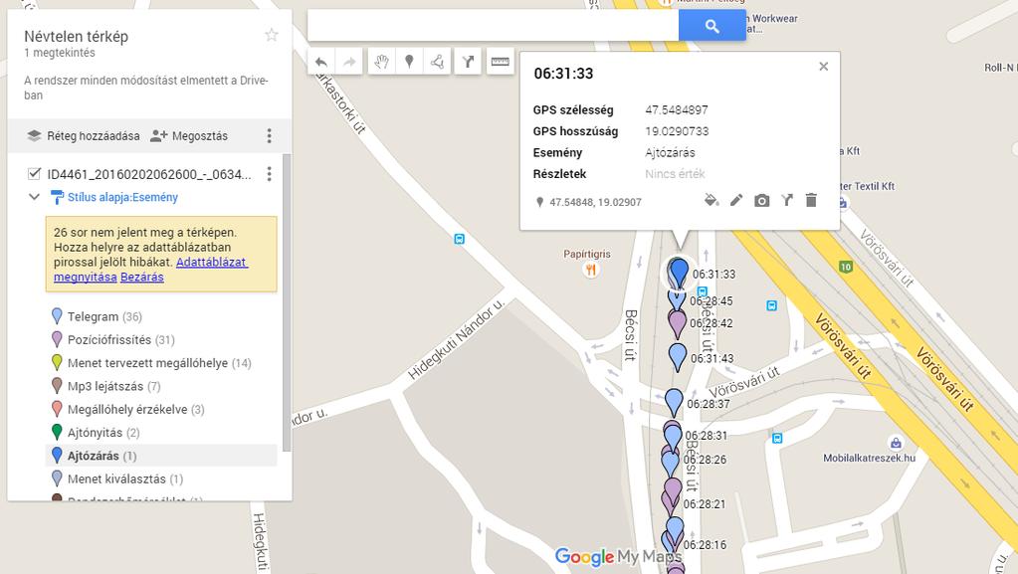
Task: Click the Telegram light blue pin swatch
Action: point(57,316)
